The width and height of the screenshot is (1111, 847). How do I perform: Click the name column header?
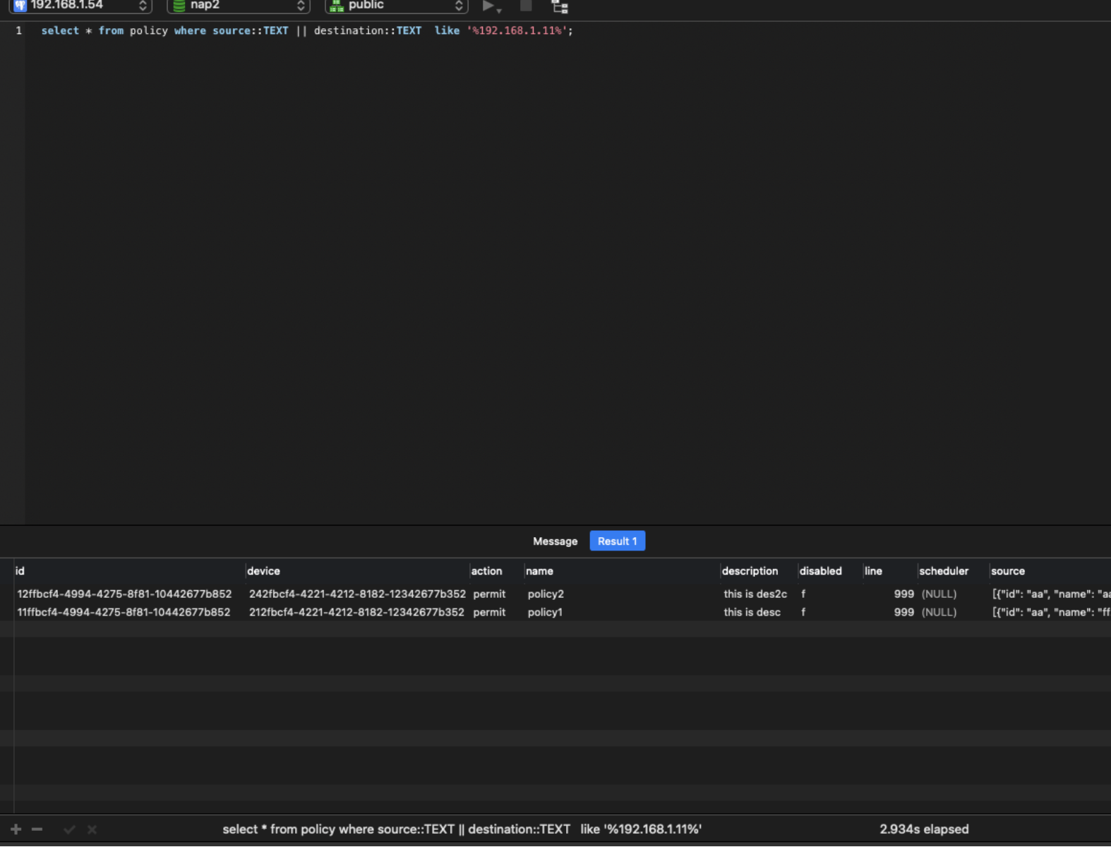pos(621,571)
